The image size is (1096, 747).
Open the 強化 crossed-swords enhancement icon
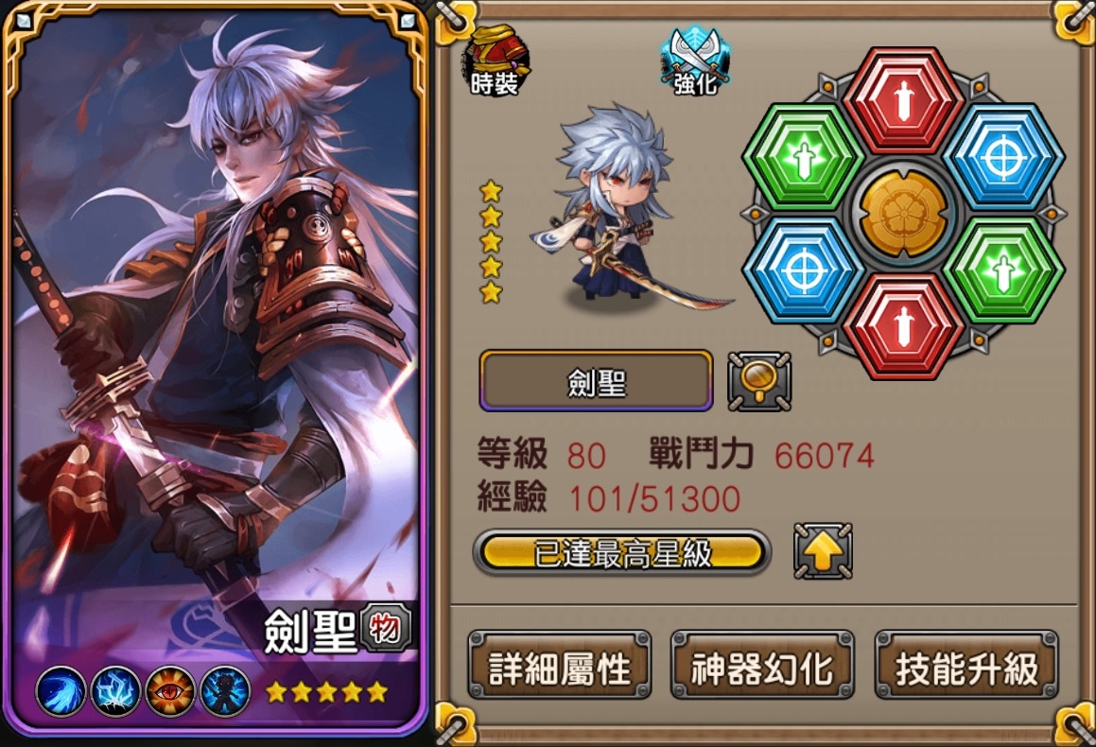tap(695, 61)
